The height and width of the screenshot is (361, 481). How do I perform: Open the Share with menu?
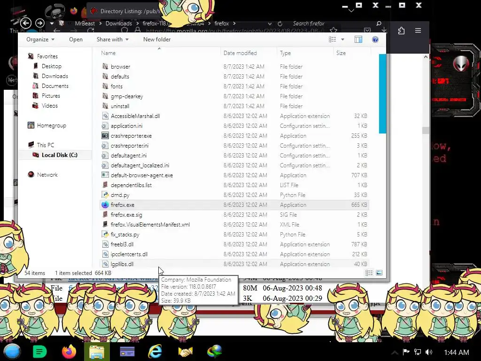112,39
